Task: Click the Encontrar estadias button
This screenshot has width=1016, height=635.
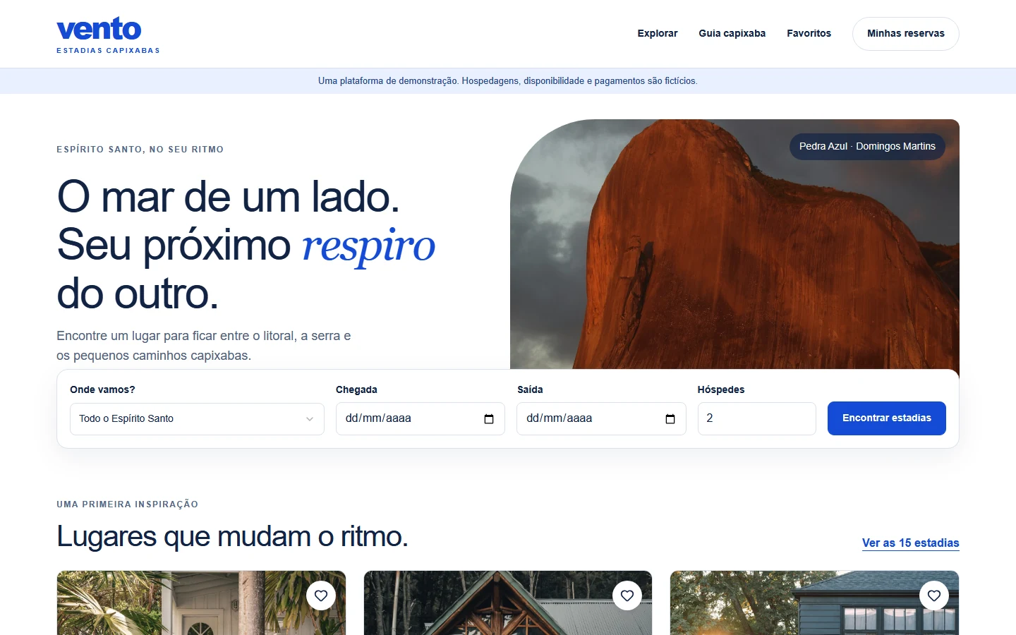Action: [x=887, y=418]
